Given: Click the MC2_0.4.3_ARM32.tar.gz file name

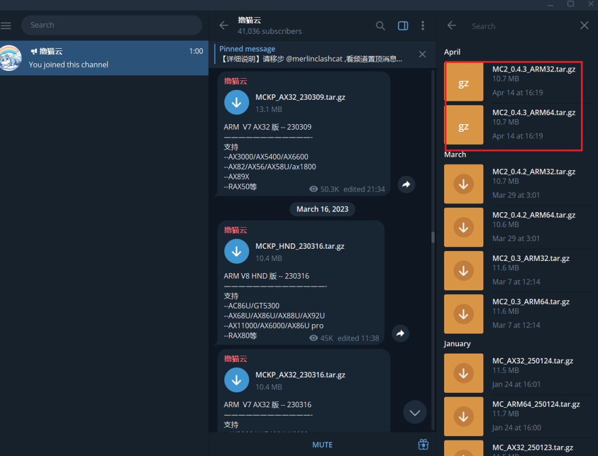Looking at the screenshot, I should point(534,69).
